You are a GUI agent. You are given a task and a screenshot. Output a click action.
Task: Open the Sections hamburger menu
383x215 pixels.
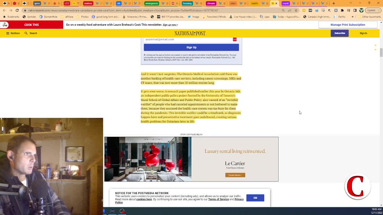(13, 33)
